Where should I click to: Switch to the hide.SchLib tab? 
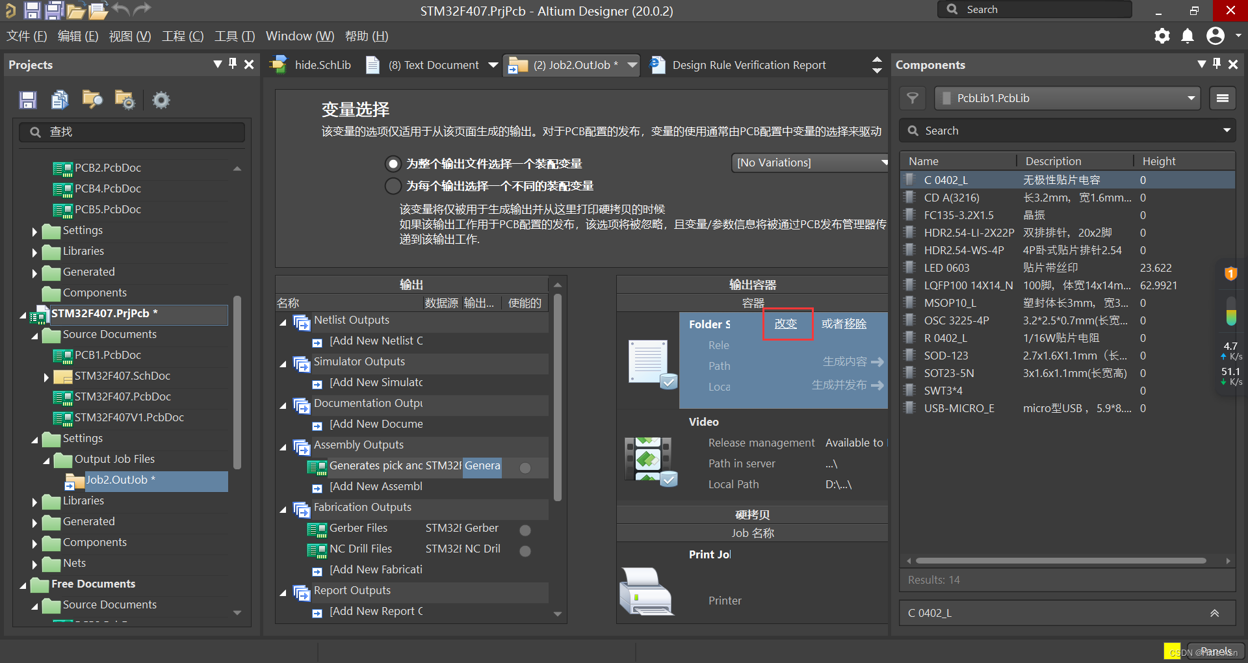311,65
